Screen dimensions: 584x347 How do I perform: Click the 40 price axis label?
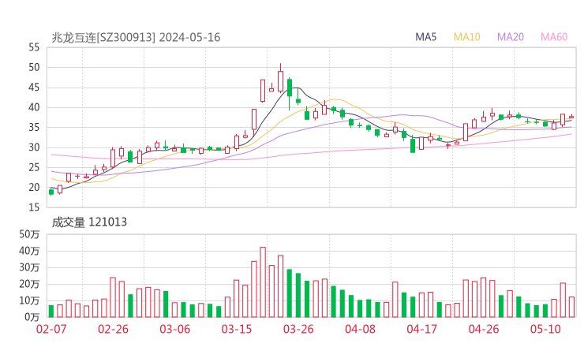click(33, 107)
